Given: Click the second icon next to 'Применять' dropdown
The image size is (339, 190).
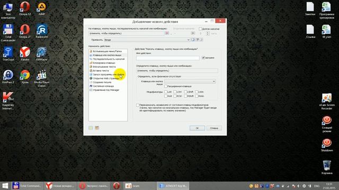Looking at the screenshot, I should [x=198, y=40].
